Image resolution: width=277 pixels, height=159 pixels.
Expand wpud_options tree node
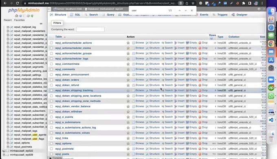pyautogui.click(x=8, y=143)
